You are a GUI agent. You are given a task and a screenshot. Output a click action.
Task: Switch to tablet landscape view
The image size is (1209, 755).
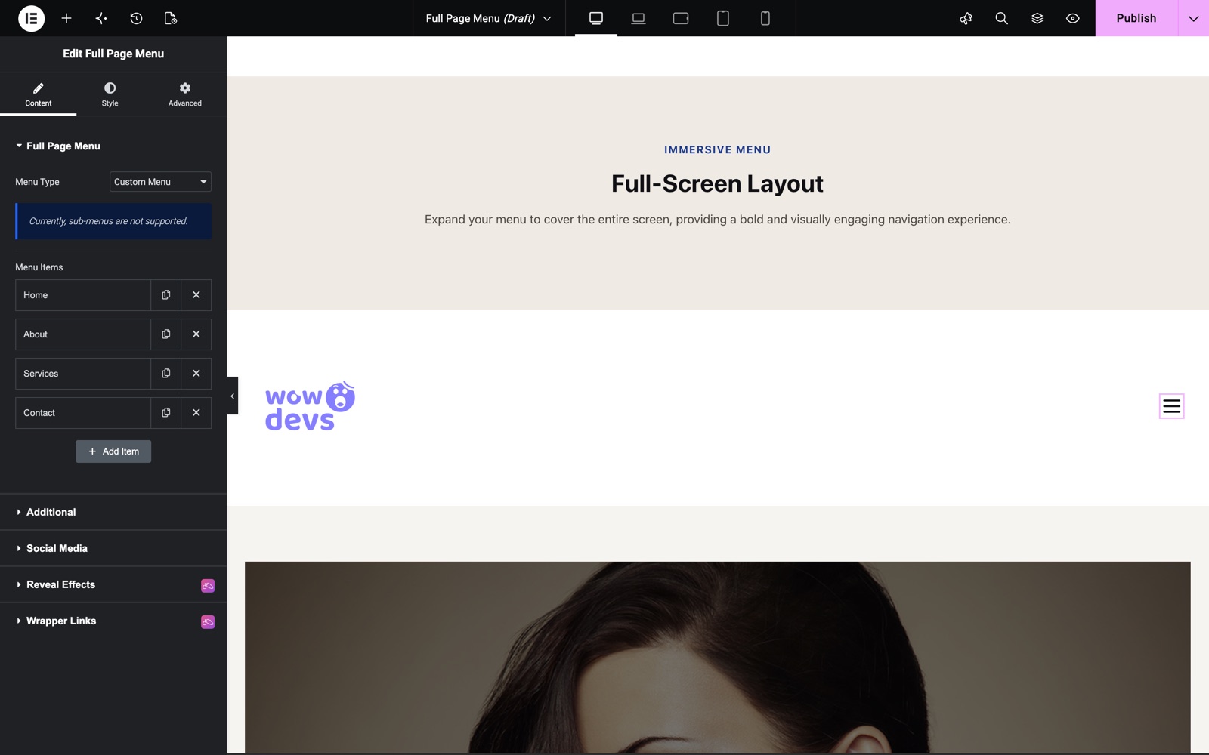click(681, 18)
